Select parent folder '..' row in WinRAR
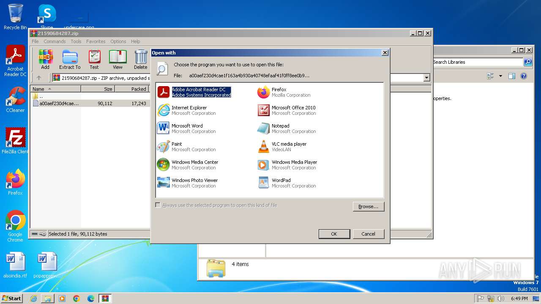541x304 pixels. click(90, 96)
